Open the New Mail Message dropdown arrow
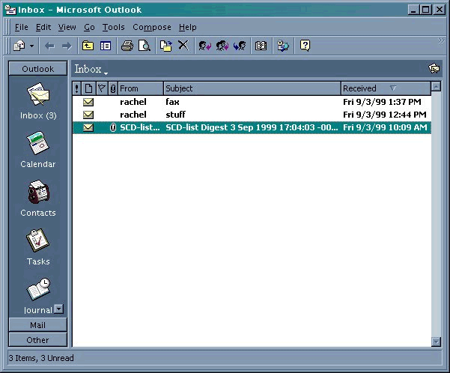Viewport: 450px width, 373px height. (31, 46)
